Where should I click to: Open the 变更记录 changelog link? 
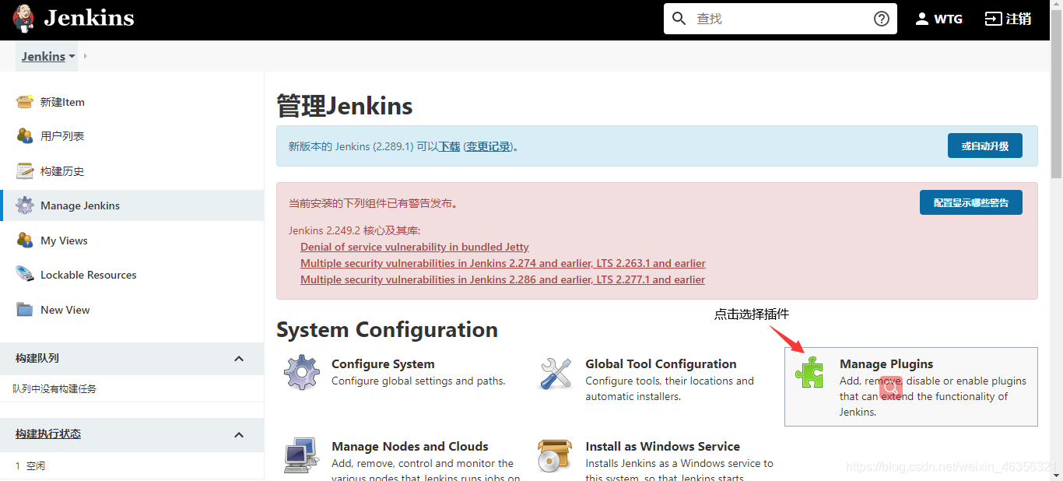[489, 146]
